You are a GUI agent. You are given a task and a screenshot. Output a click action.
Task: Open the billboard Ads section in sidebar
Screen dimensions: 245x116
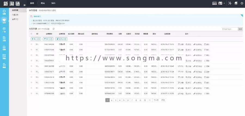coord(4,30)
